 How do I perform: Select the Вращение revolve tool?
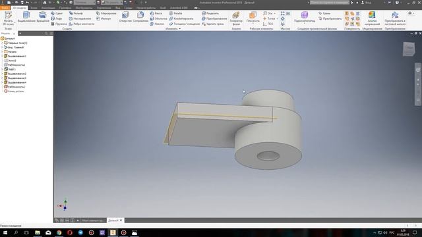43,16
